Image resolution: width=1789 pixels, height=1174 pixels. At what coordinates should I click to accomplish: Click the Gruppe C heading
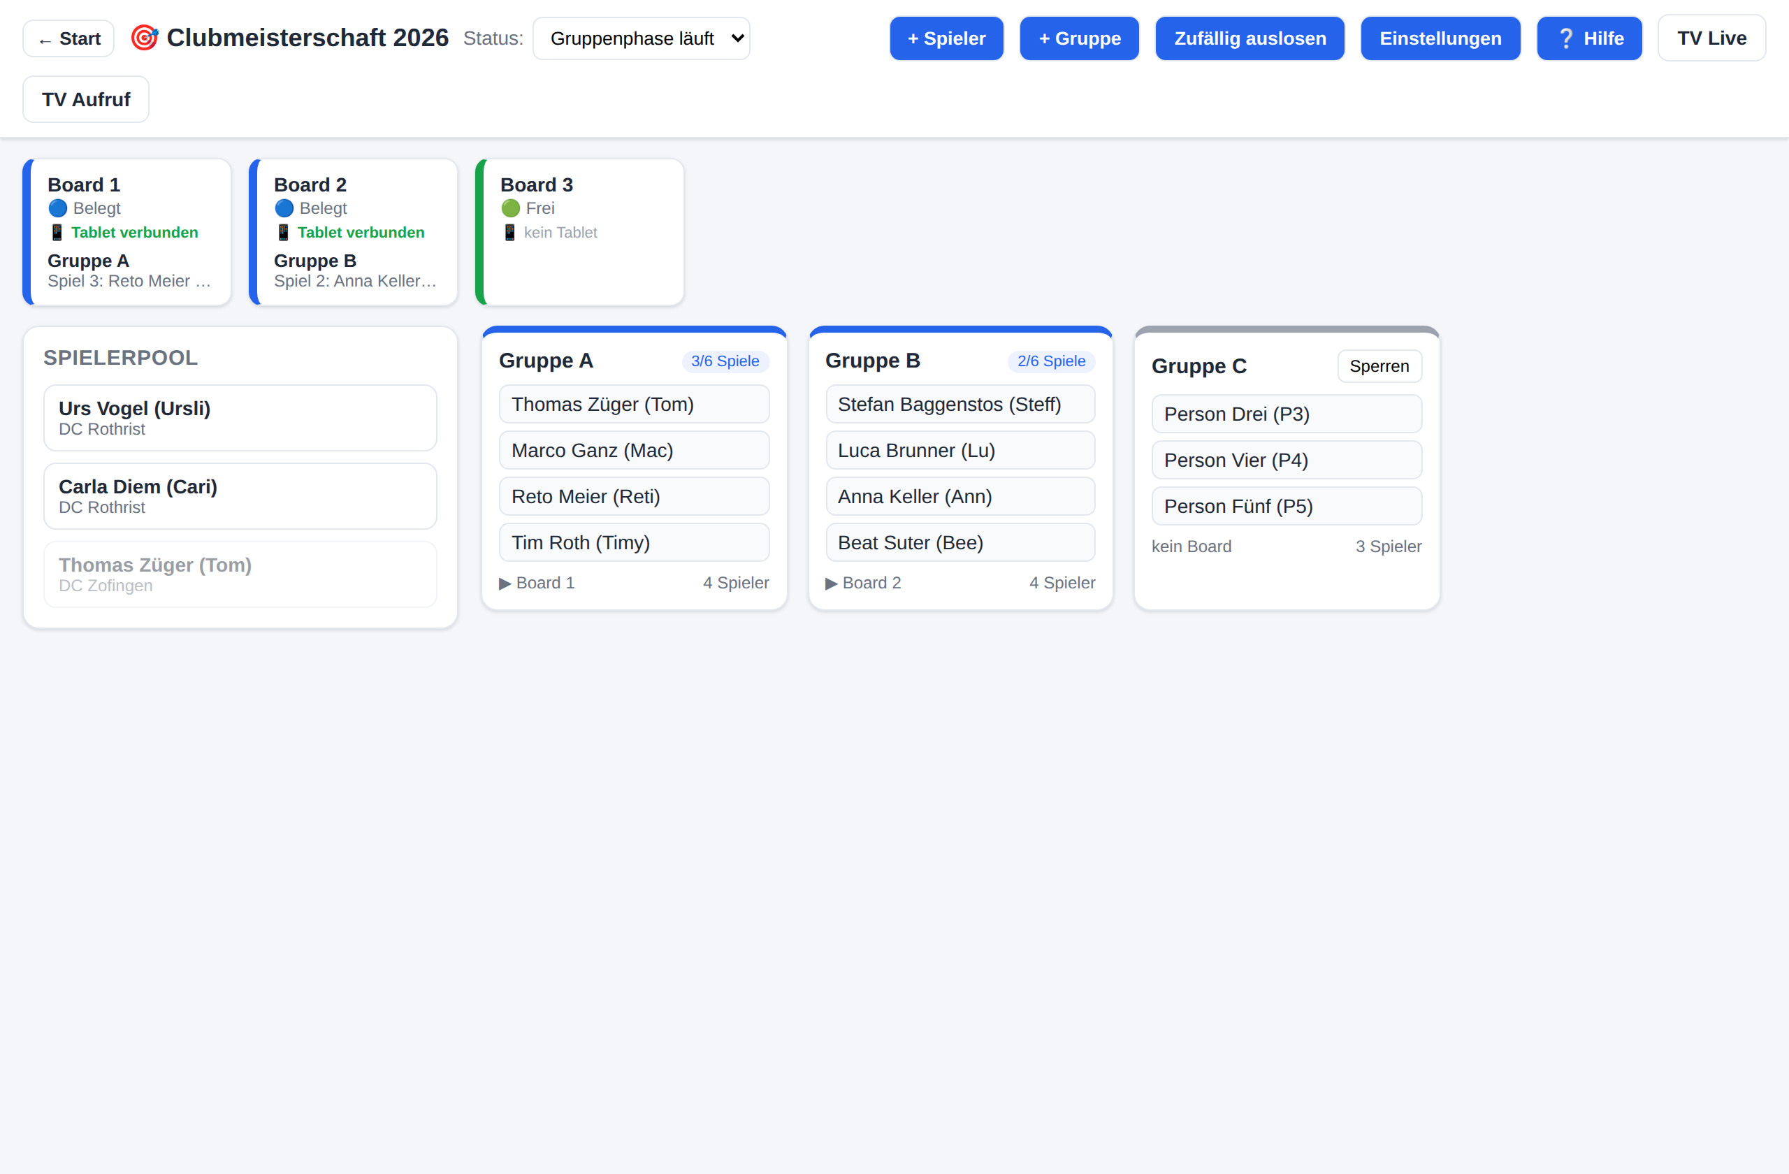click(1199, 366)
